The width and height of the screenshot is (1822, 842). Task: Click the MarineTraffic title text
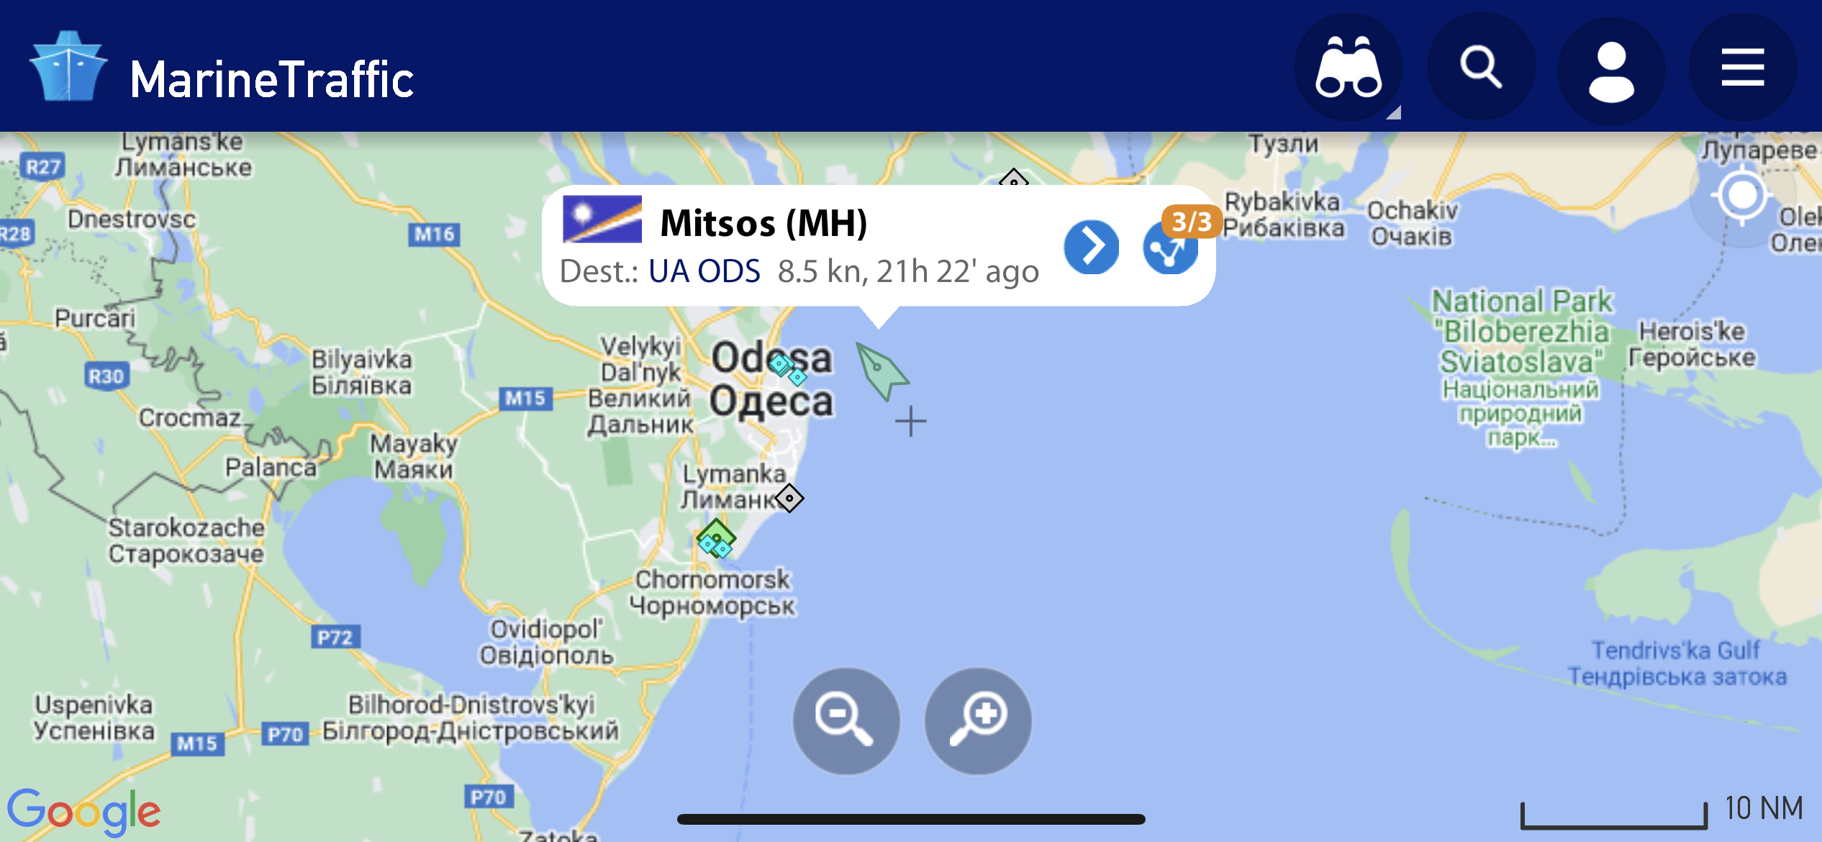272,78
